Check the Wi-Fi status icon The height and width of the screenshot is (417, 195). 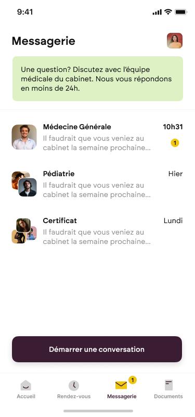[x=168, y=12]
